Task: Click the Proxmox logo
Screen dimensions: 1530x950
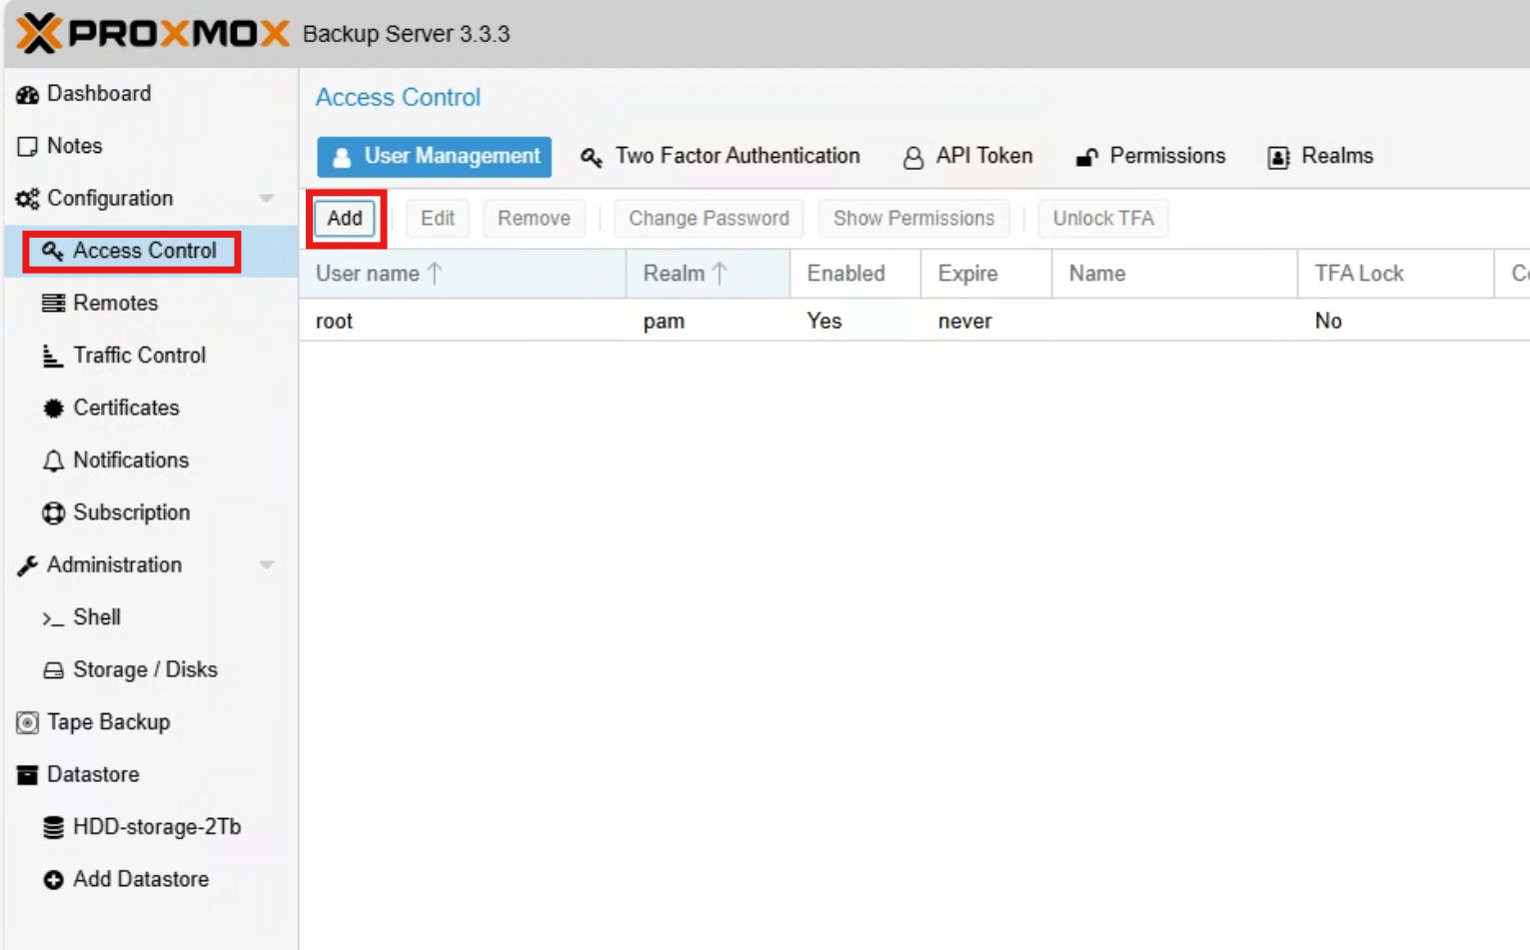Action: [x=153, y=33]
